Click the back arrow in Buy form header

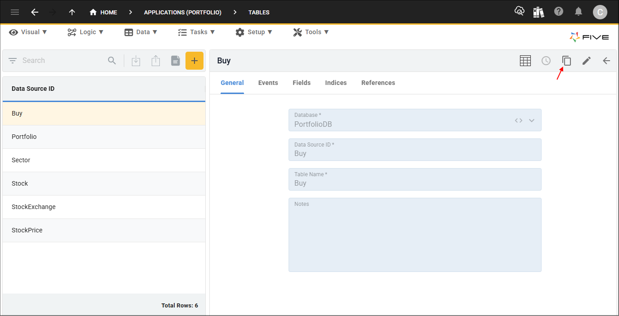click(x=606, y=61)
